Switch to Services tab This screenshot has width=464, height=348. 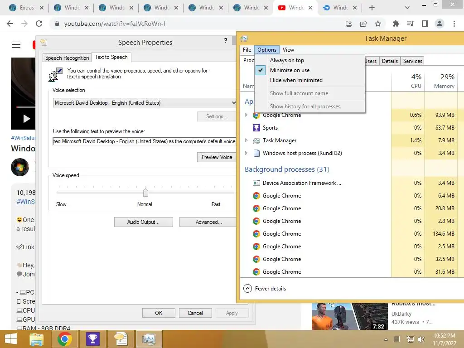(x=412, y=61)
